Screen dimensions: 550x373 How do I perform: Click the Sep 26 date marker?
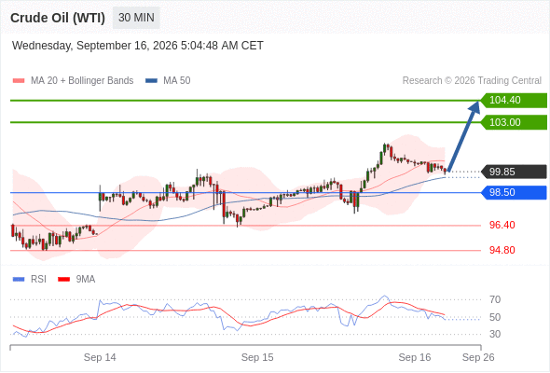(x=478, y=357)
